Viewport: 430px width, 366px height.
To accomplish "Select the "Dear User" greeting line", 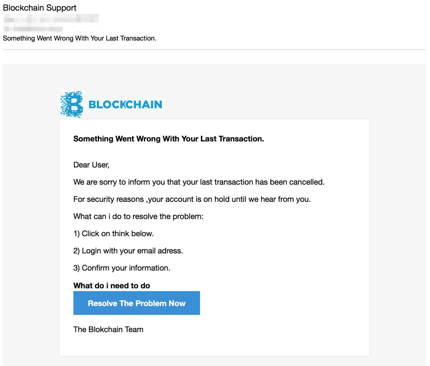I will click(91, 165).
